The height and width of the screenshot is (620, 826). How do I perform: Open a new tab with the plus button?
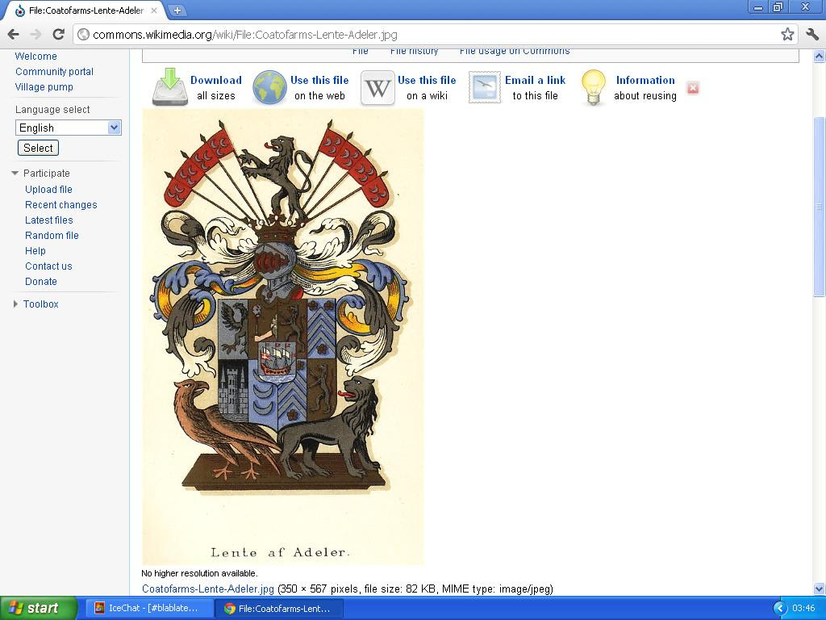pos(177,10)
